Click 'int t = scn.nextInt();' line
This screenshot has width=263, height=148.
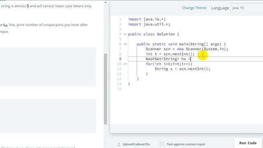(170, 54)
